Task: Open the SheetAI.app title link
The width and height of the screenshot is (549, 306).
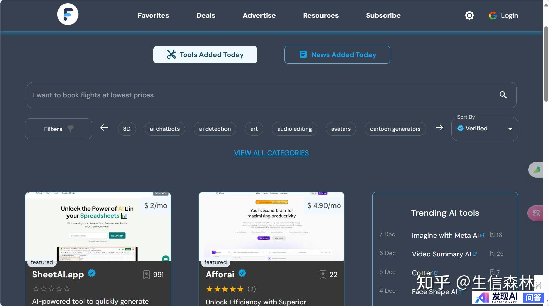Action: click(x=58, y=275)
